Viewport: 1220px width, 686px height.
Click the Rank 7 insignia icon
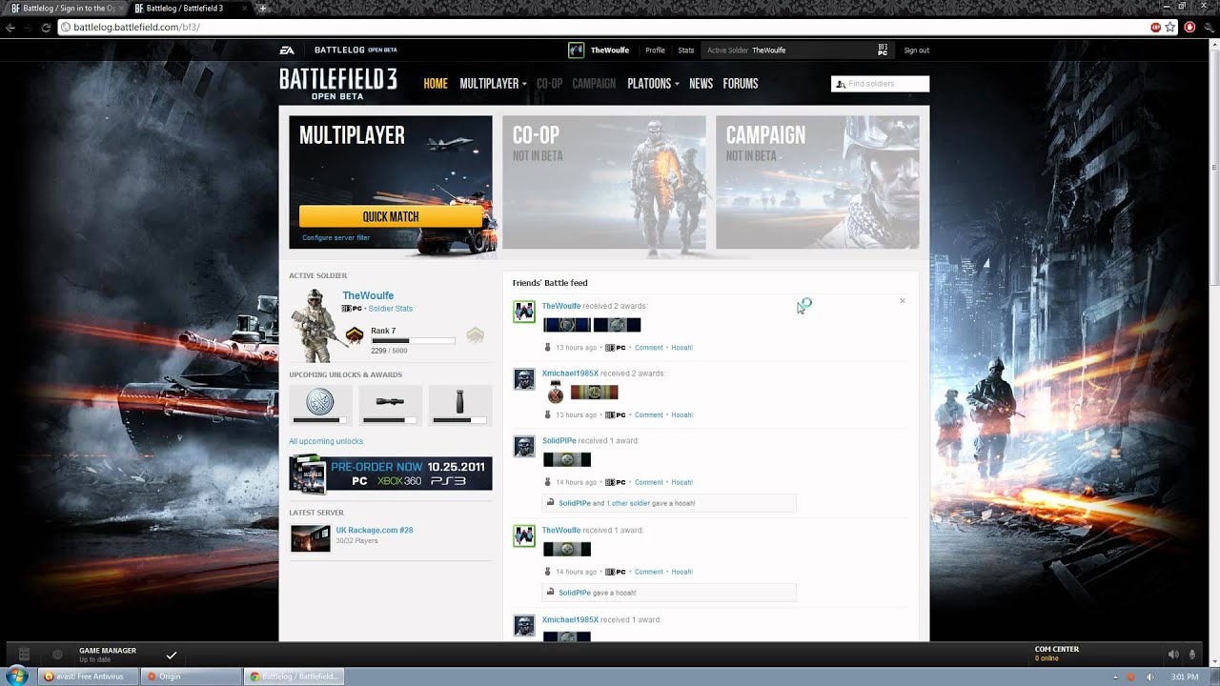[355, 334]
